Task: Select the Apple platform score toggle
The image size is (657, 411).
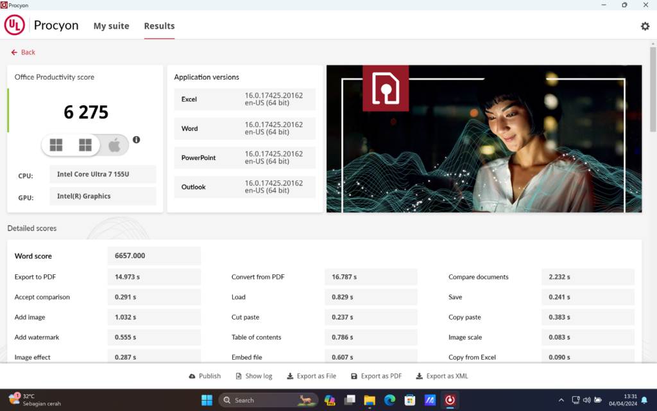Action: point(115,144)
